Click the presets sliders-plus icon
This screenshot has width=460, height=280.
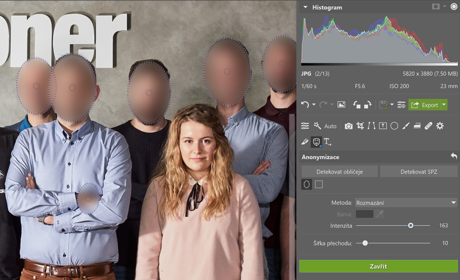click(x=401, y=105)
